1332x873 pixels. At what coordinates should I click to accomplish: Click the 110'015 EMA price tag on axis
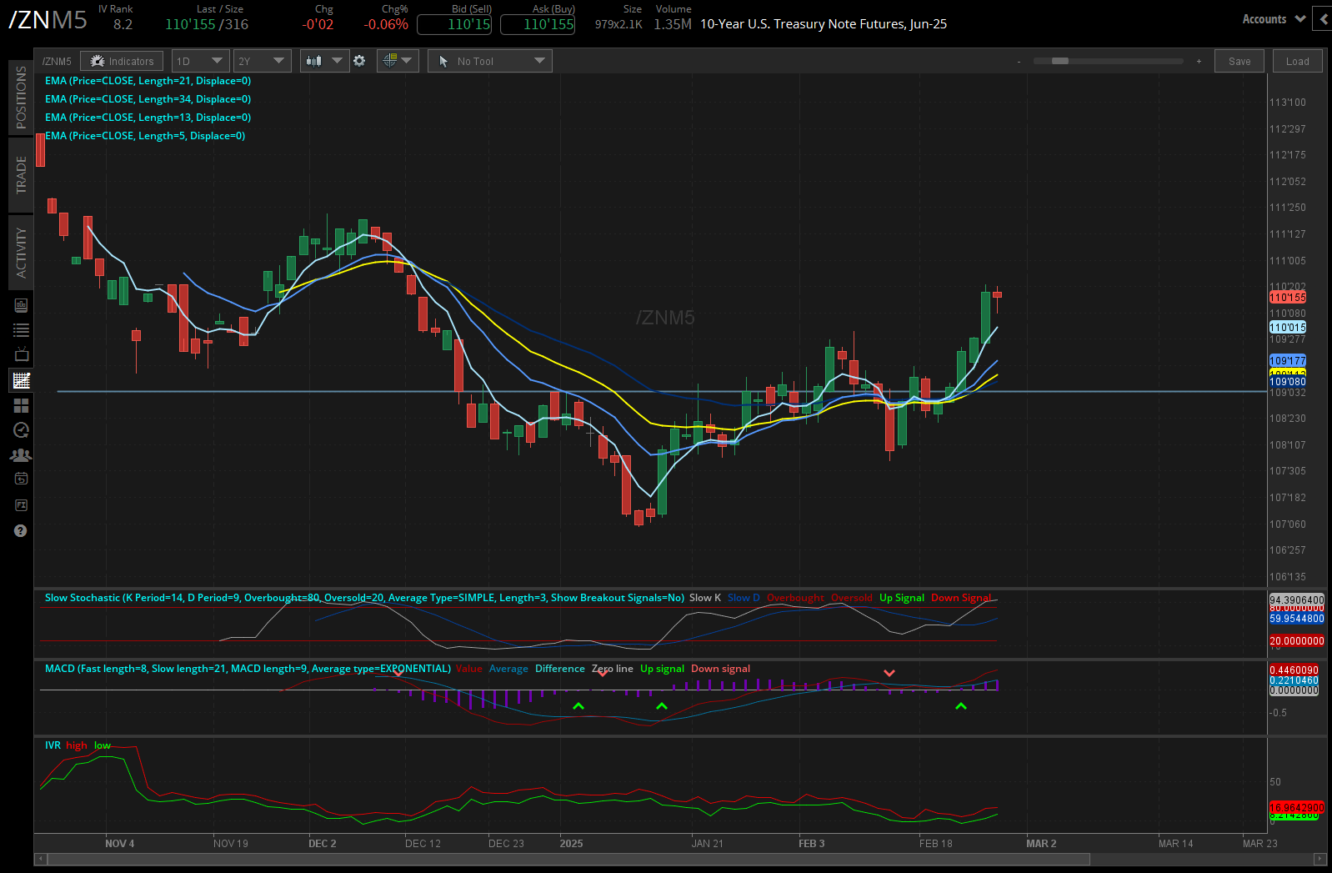coord(1288,328)
